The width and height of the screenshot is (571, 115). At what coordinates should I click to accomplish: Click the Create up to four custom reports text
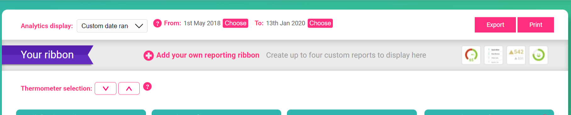pyautogui.click(x=346, y=55)
